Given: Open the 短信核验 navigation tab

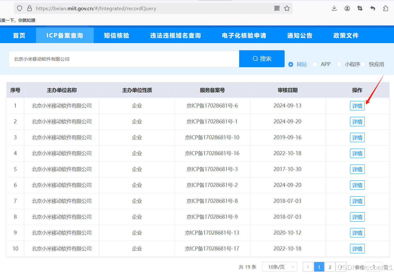Looking at the screenshot, I should (x=116, y=35).
